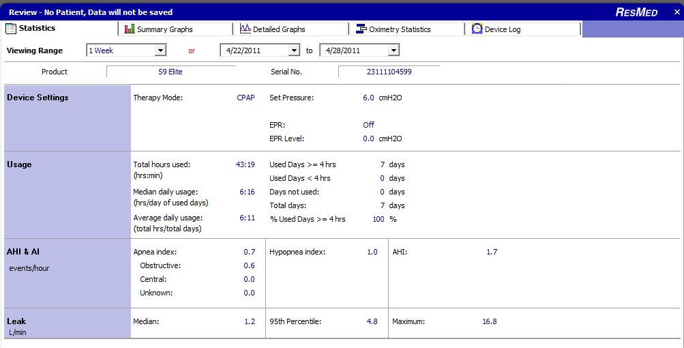
Task: Click the Obstructive 0.6 value
Action: (250, 265)
